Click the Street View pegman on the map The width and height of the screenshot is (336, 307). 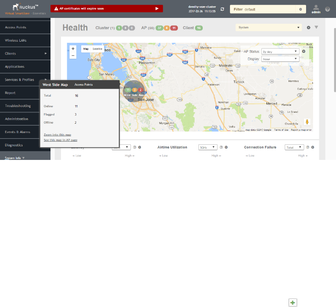[307, 122]
